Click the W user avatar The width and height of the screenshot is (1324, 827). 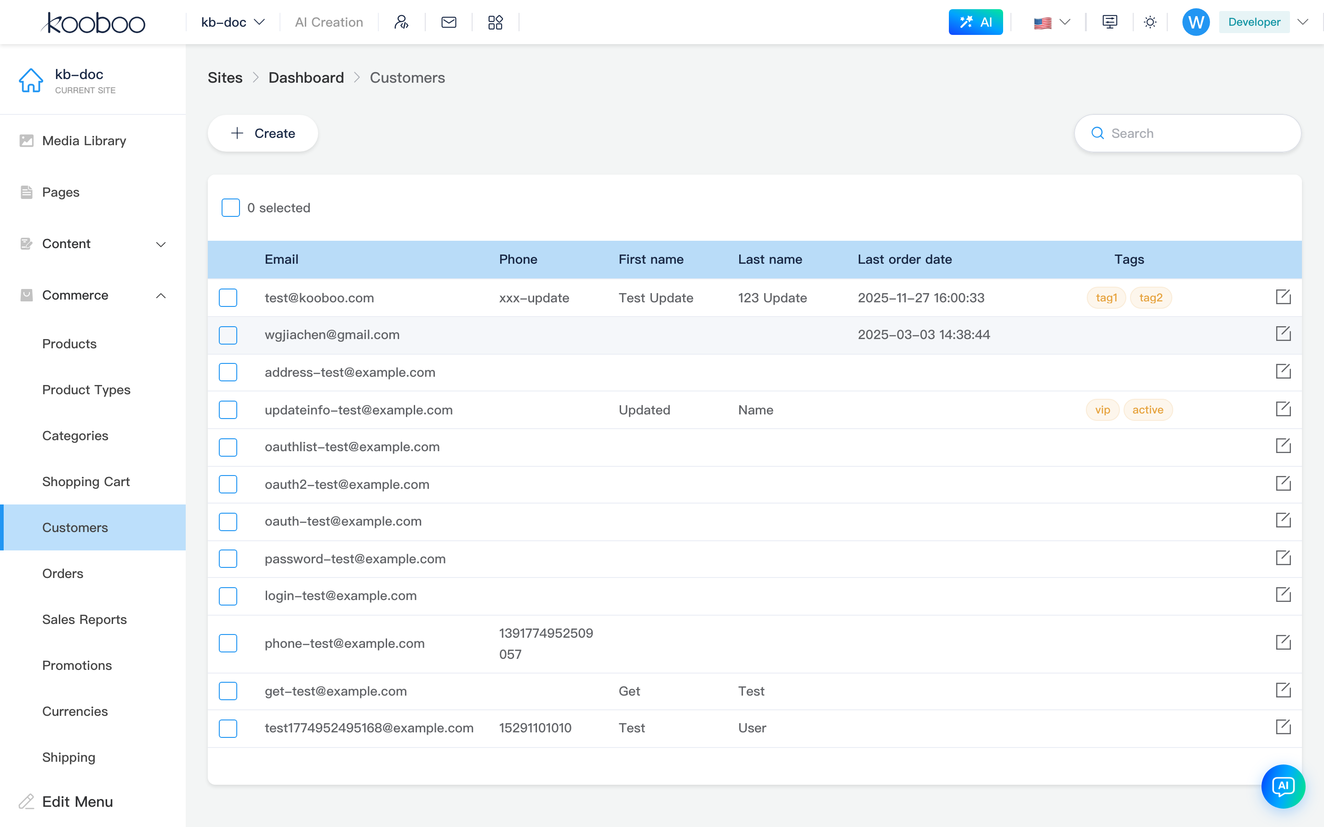[x=1196, y=22]
